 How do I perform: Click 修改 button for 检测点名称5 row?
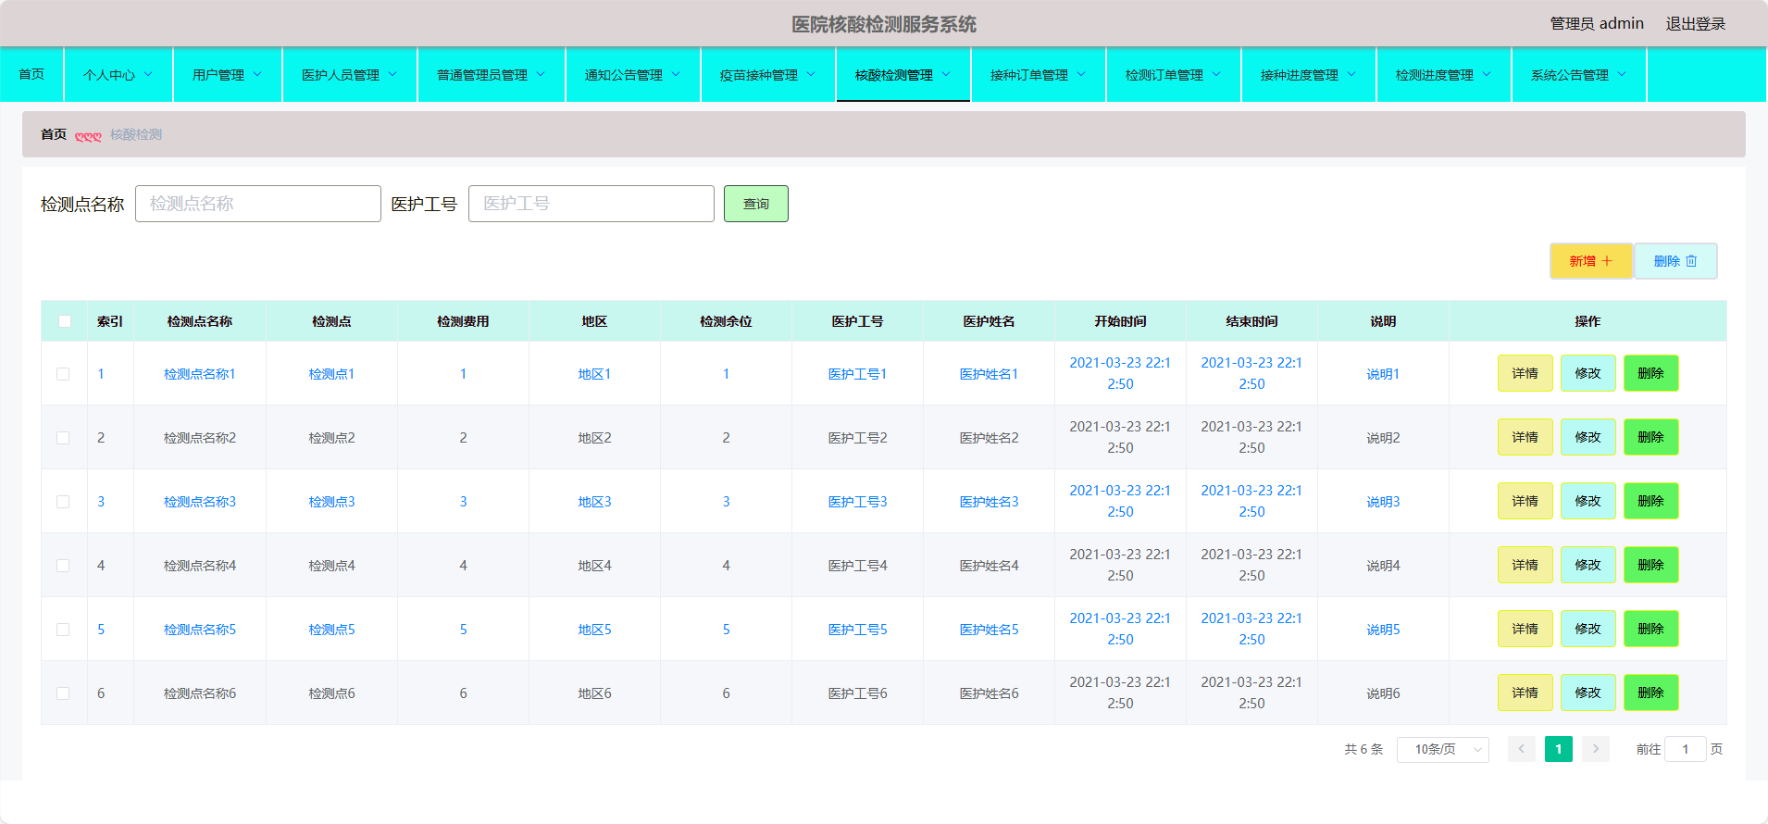click(x=1588, y=629)
